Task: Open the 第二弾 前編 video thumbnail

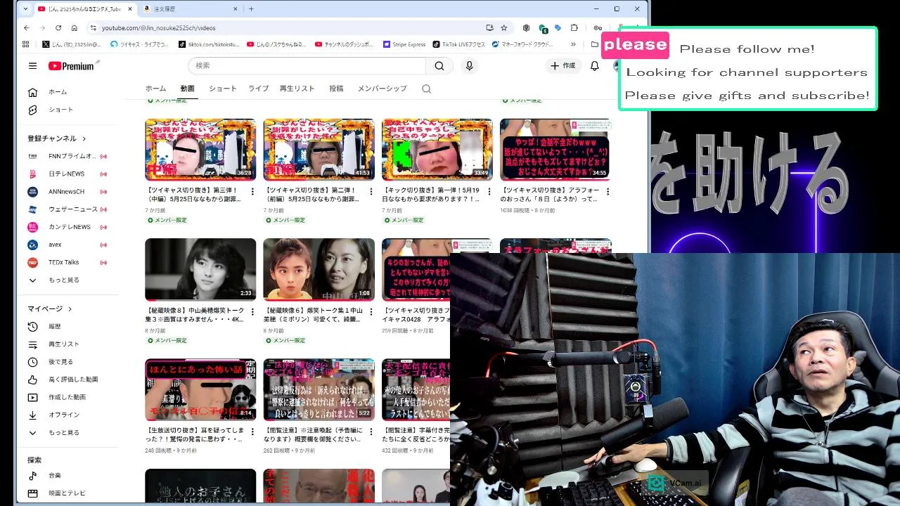Action: coord(319,149)
